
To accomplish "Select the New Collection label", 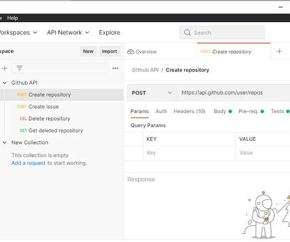I will pyautogui.click(x=29, y=142).
